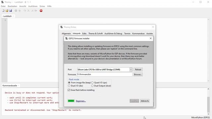212x119 pixels.
Task: Switch to the Kommandozeile options tab
Action: (x=138, y=33)
